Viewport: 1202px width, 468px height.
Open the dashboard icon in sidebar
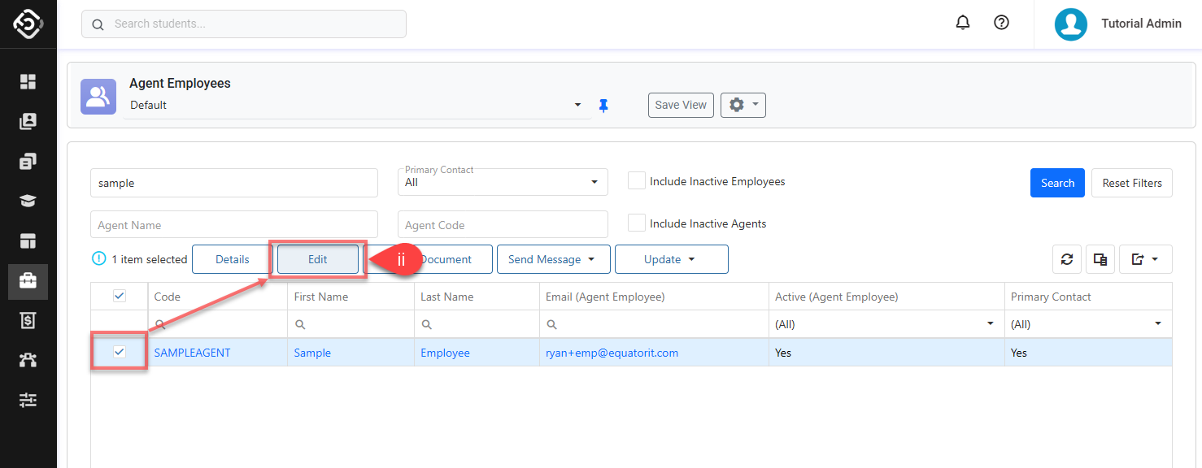point(28,81)
